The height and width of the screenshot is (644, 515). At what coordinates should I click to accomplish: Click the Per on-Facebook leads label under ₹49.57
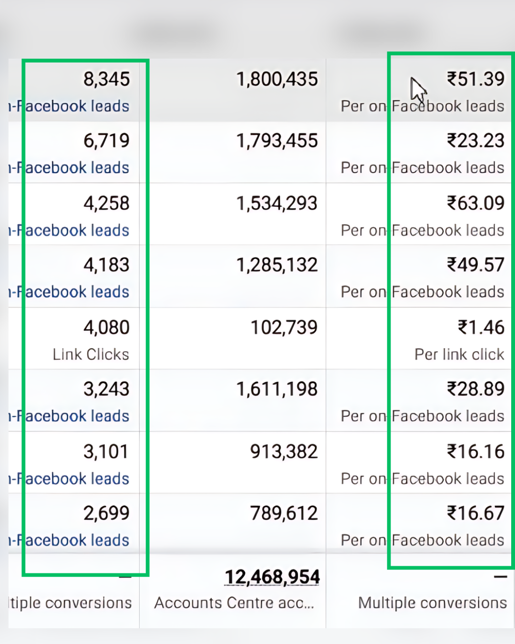click(x=422, y=291)
